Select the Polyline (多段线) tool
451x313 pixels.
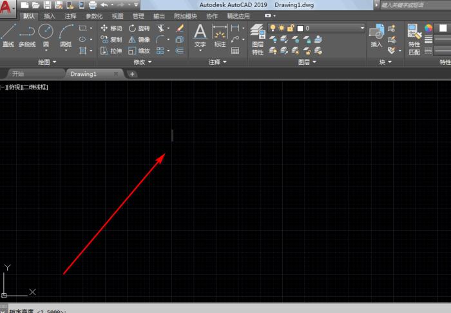point(27,35)
